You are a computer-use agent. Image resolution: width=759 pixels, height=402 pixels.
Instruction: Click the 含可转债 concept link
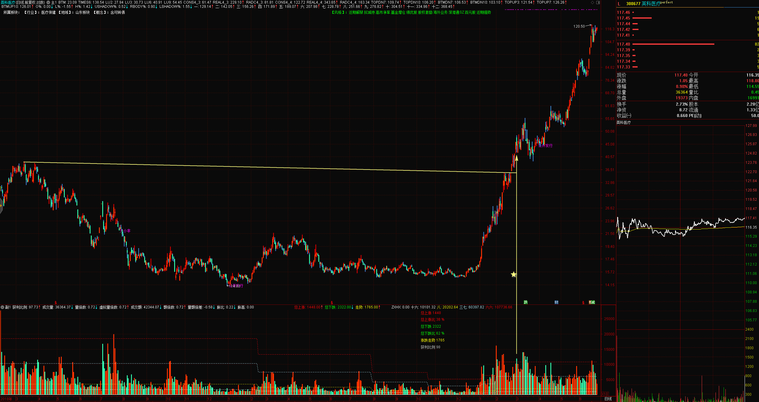coord(118,12)
